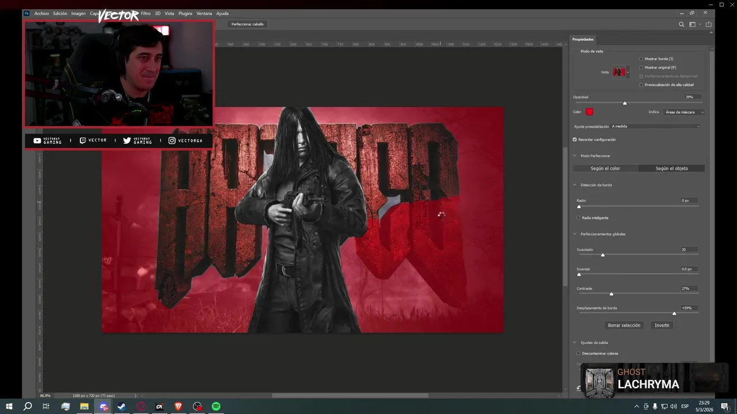Open the Imagen menu

click(x=78, y=13)
